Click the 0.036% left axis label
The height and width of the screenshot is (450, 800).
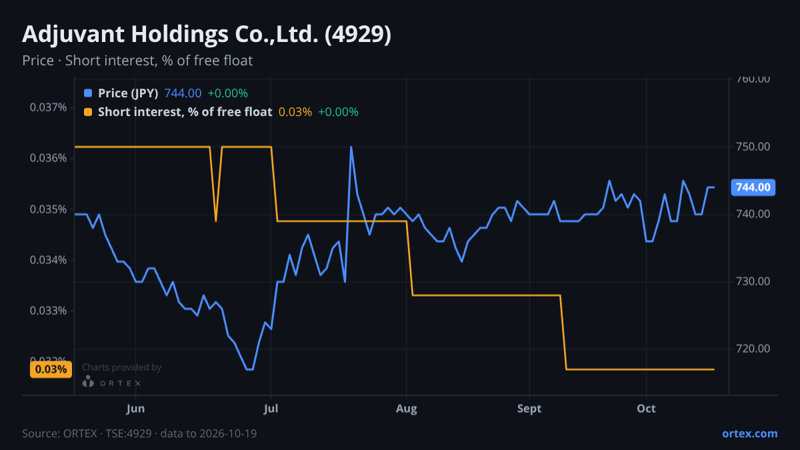pyautogui.click(x=49, y=158)
